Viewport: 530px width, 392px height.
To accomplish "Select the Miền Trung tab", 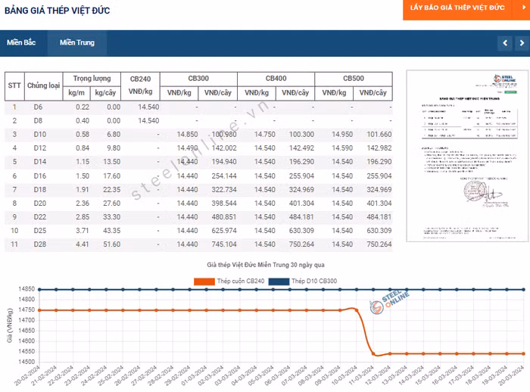I will point(76,43).
